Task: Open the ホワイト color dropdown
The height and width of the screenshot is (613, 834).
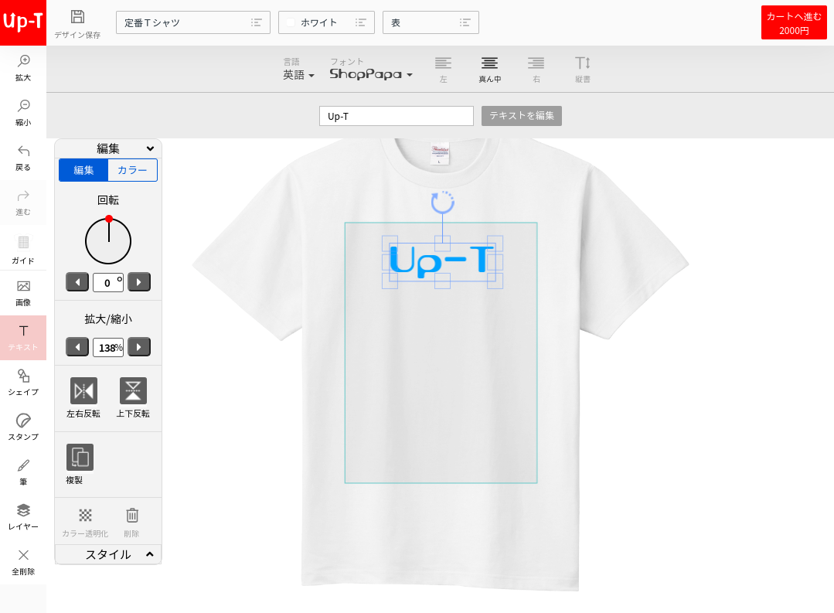Action: tap(326, 22)
